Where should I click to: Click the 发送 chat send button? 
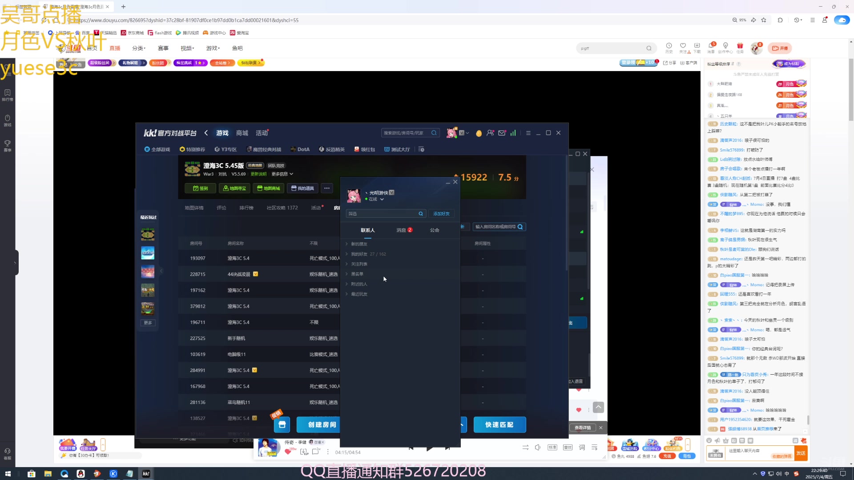point(801,453)
